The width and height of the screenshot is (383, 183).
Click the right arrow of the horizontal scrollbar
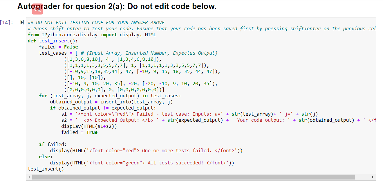click(x=373, y=177)
